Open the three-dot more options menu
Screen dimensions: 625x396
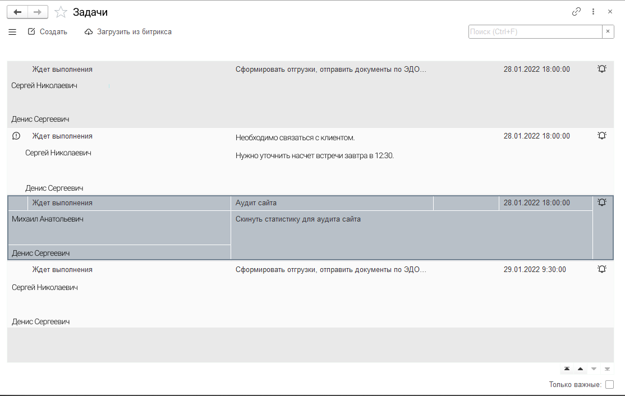pyautogui.click(x=594, y=11)
